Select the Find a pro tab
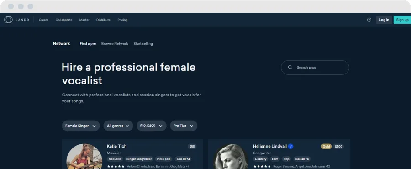Screen dimensions: 411x169 pyautogui.click(x=88, y=44)
